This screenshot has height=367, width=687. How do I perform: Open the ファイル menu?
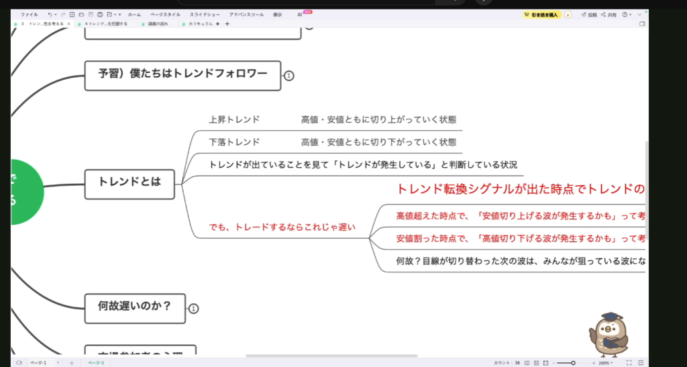point(29,14)
